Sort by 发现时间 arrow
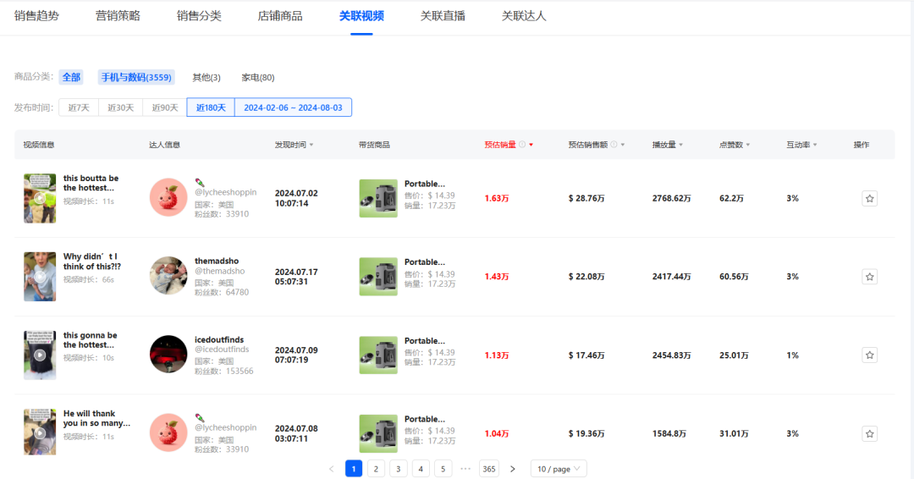The image size is (914, 479). pos(311,145)
